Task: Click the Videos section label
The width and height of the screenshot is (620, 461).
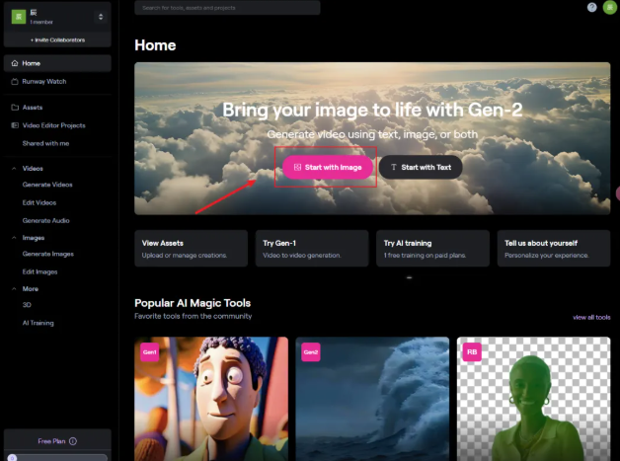Action: [33, 169]
